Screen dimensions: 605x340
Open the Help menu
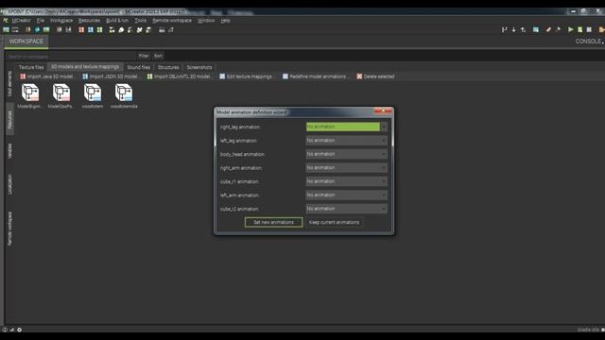[226, 20]
